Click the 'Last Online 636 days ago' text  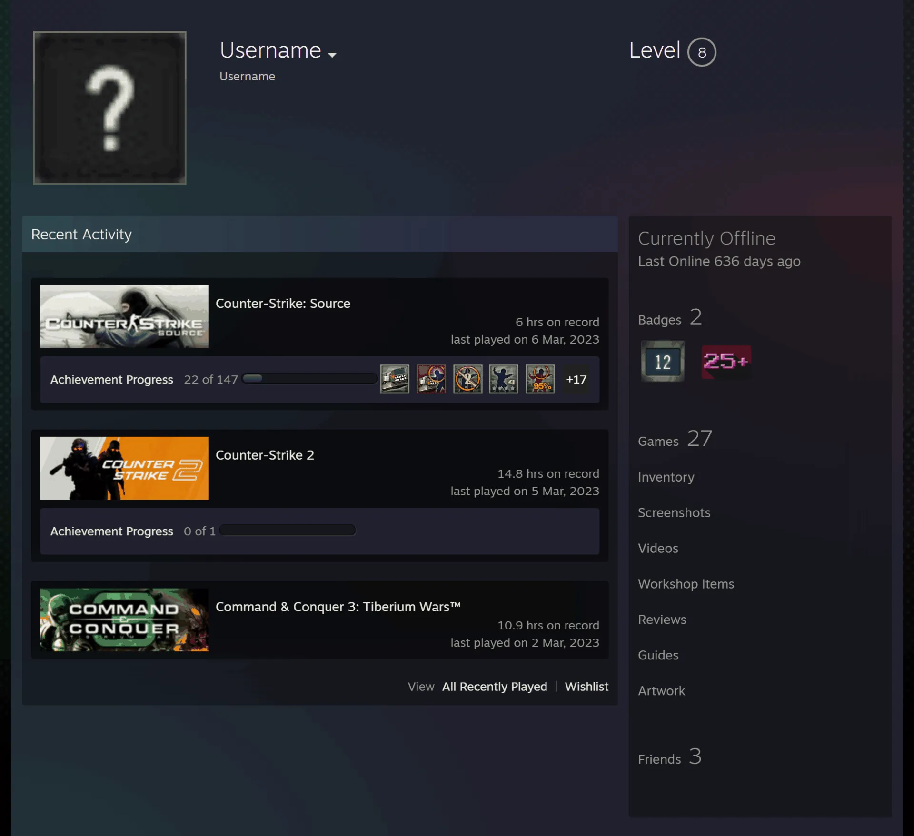coord(719,261)
